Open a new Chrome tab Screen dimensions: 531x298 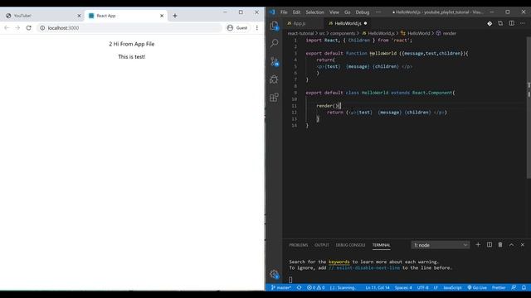(175, 16)
